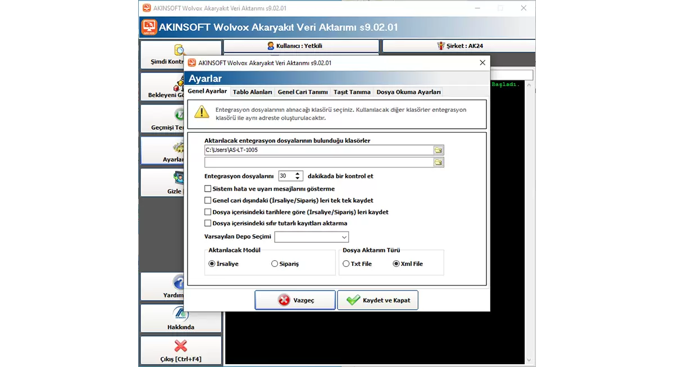674x367 pixels.
Task: Choose Txt File as transfer type
Action: 346,264
